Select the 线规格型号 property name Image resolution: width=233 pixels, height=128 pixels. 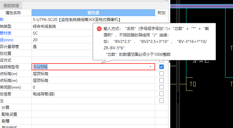coord(10,67)
